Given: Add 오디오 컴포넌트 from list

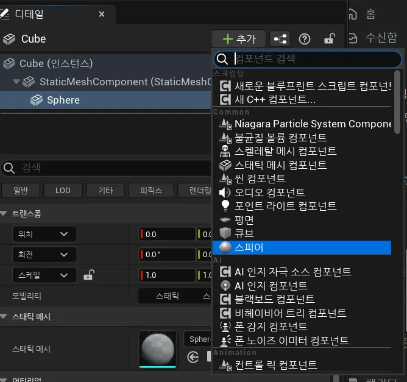Looking at the screenshot, I should coord(302,193).
